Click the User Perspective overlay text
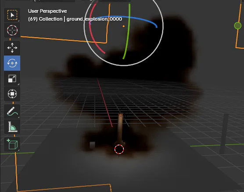Viewport: 244px width, 192px height. pyautogui.click(x=47, y=11)
